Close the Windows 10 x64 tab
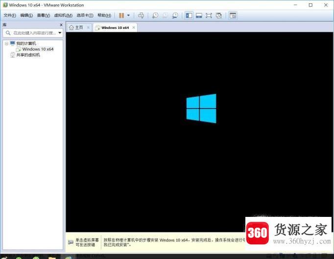This screenshot has width=334, height=259. pyautogui.click(x=134, y=27)
